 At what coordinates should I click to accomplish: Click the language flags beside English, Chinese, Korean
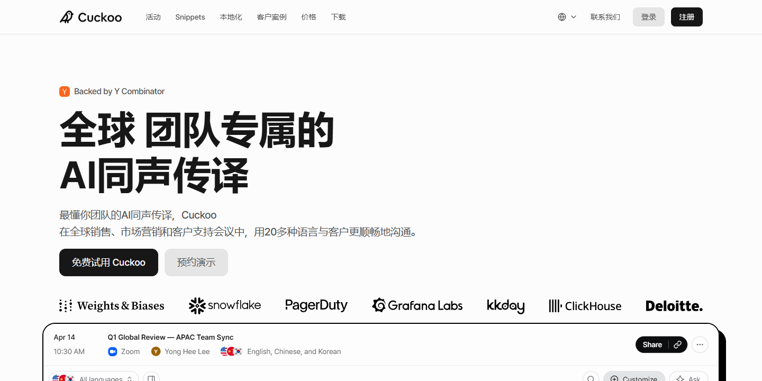(x=231, y=351)
